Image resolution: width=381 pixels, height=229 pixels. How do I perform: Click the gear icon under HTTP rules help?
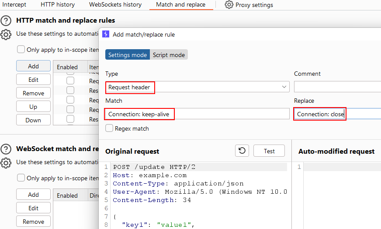click(6, 34)
